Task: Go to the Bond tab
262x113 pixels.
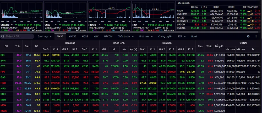Action: (x=194, y=36)
